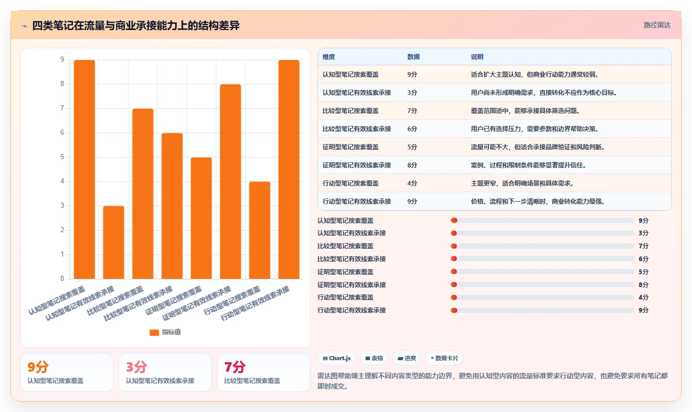
Task: Click the footer paragraph starting with 雷达图帮助博主
Action: [492, 381]
